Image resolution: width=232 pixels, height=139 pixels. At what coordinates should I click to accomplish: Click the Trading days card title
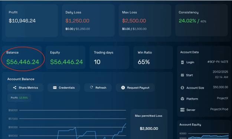(x=104, y=52)
